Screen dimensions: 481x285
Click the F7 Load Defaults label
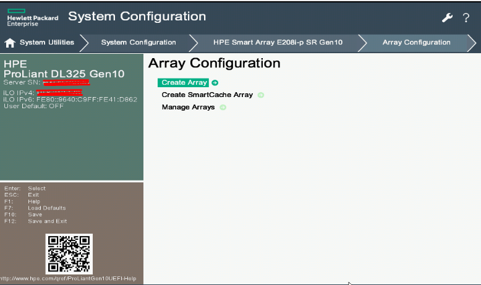pyautogui.click(x=46, y=208)
